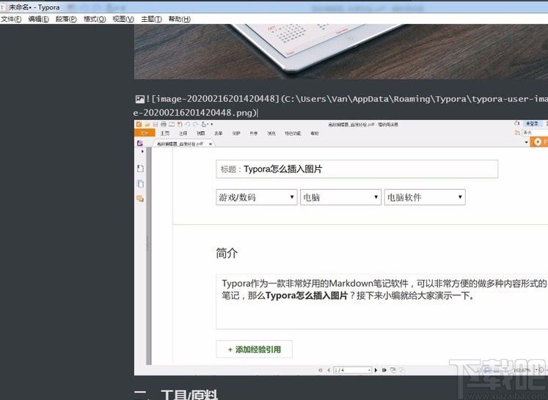The width and height of the screenshot is (548, 400).
Task: Select the 特色功能 ribbon tab
Action: point(293,133)
